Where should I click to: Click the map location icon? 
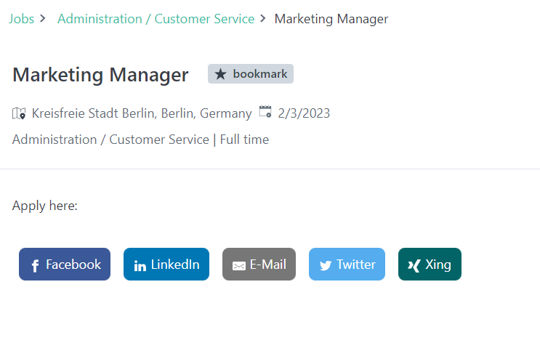tap(19, 113)
